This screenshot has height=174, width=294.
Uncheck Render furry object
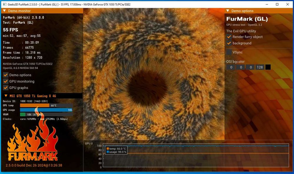(x=229, y=37)
